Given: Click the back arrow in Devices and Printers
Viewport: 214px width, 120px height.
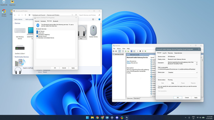Looking at the screenshot, I should coord(15,15).
